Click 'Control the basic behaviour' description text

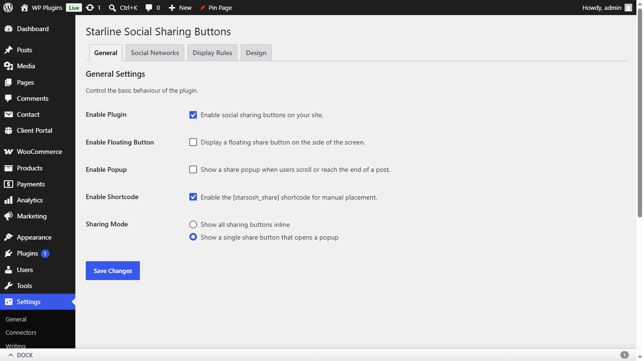click(142, 90)
